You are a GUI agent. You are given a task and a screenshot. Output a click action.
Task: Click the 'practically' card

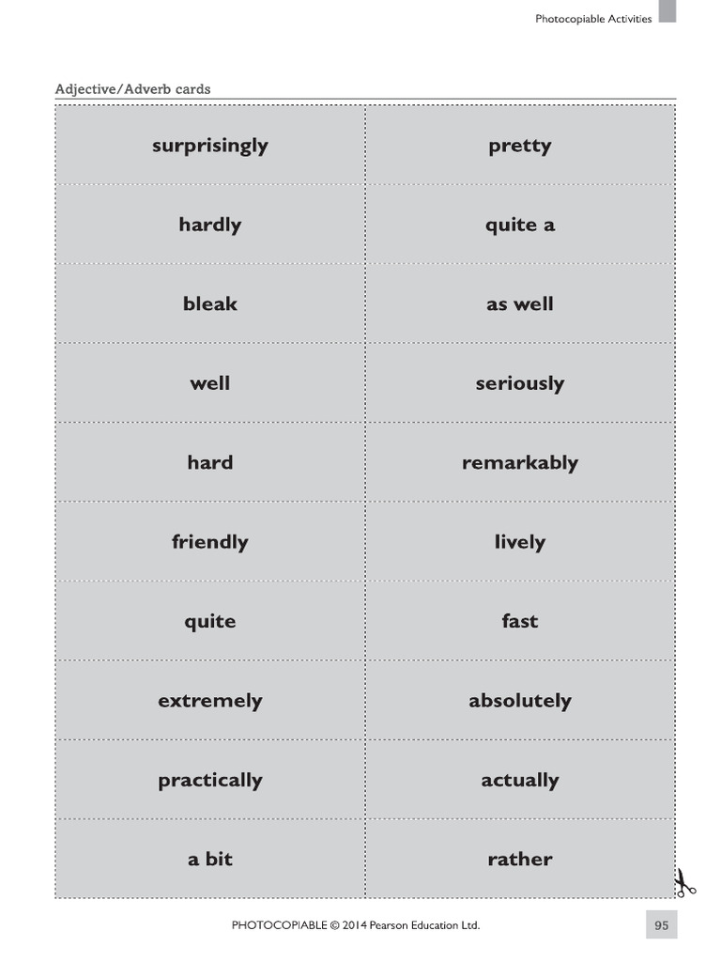(210, 780)
